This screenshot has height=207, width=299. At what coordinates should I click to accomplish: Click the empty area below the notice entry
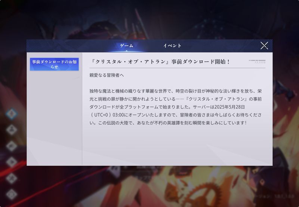pos(54,119)
